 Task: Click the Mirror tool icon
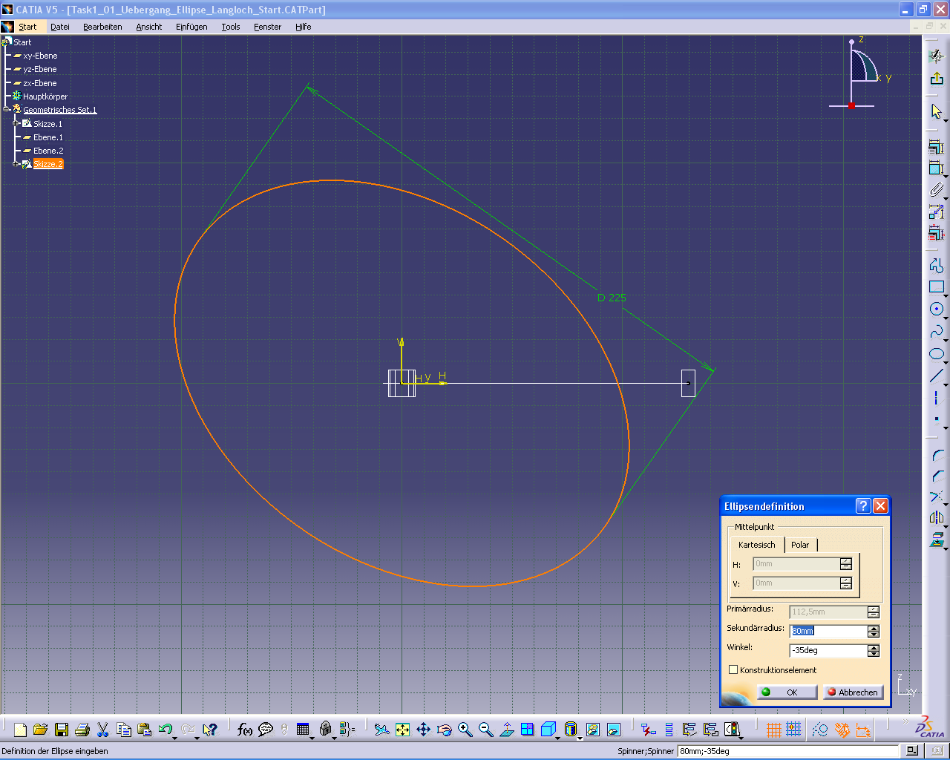click(937, 518)
